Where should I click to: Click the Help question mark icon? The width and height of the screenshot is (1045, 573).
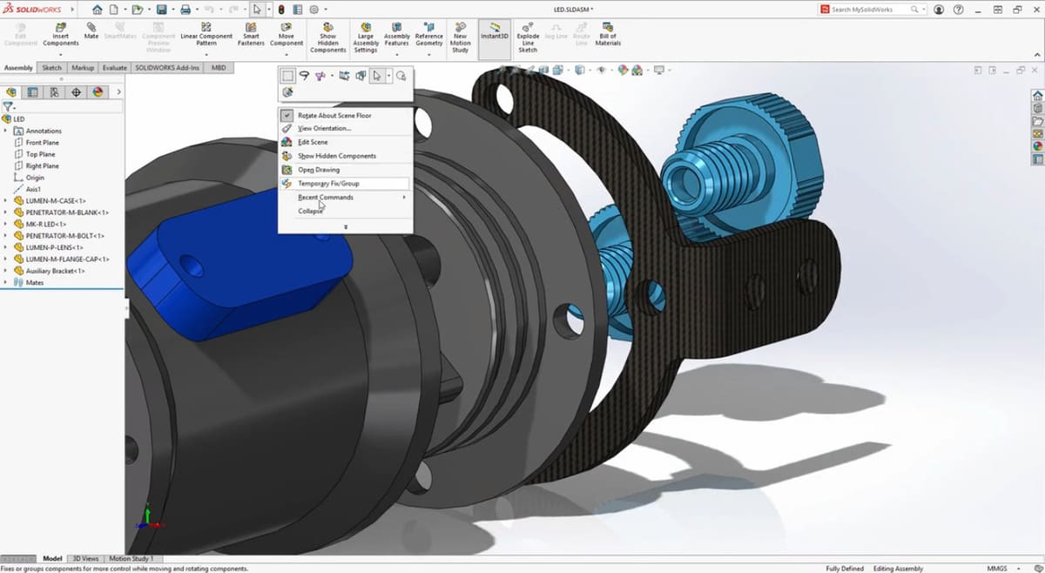pos(959,10)
